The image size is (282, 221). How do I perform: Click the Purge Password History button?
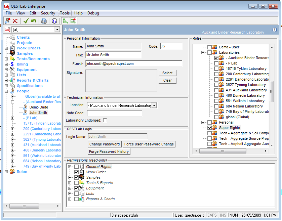[109, 151]
